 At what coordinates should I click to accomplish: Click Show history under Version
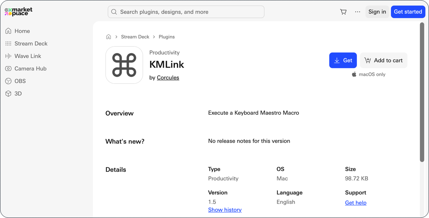click(225, 210)
